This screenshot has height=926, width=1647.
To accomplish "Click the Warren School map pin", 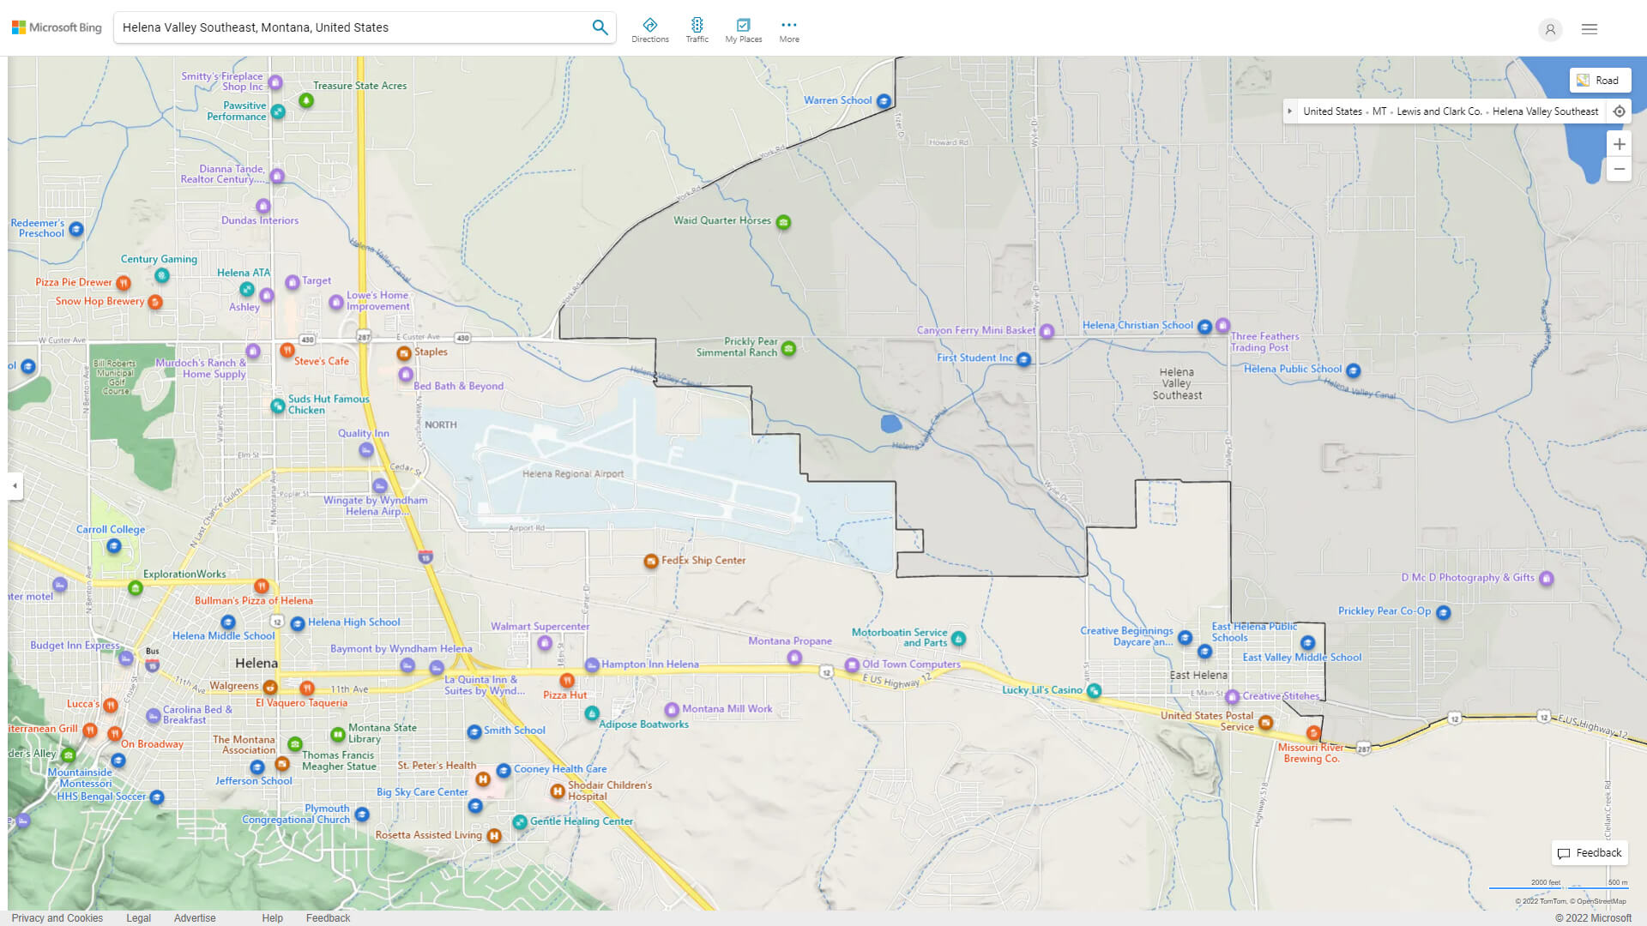I will 884,101.
